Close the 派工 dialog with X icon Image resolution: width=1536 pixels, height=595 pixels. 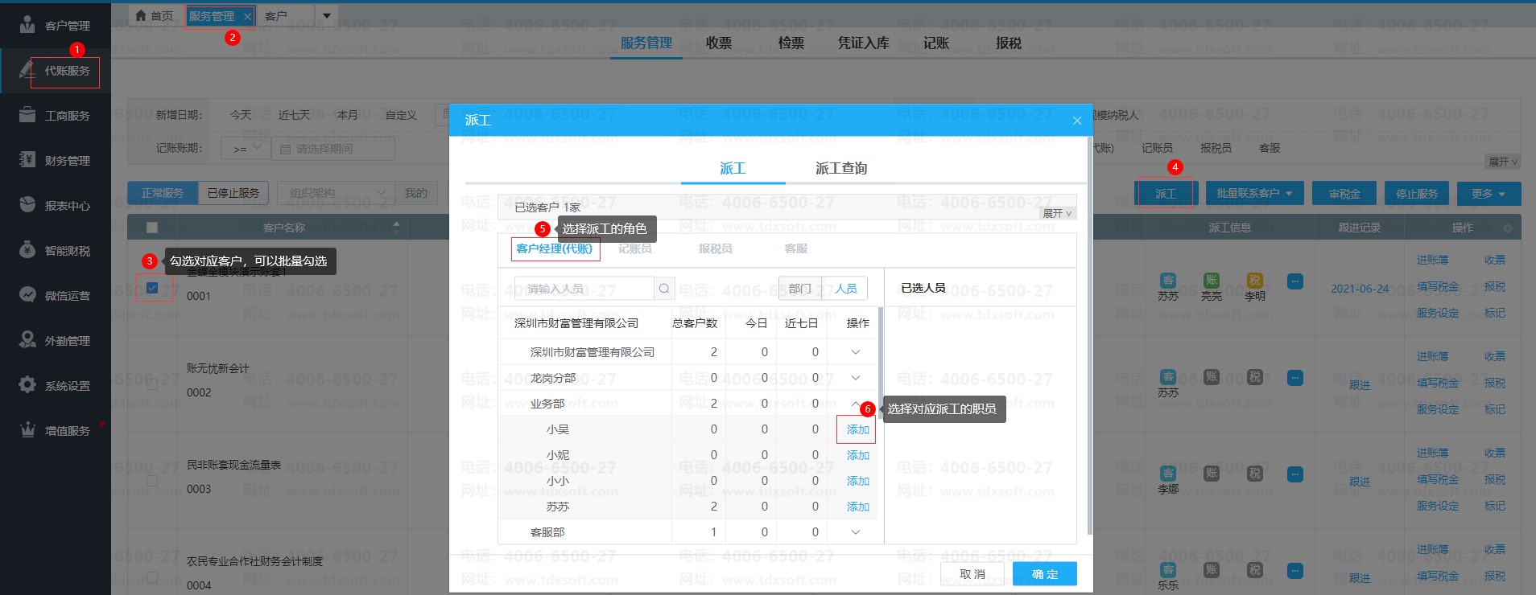click(x=1077, y=121)
